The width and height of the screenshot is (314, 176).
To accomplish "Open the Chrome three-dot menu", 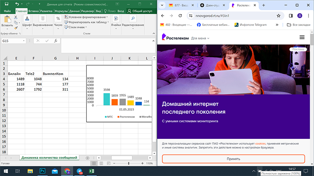I will pos(309,16).
